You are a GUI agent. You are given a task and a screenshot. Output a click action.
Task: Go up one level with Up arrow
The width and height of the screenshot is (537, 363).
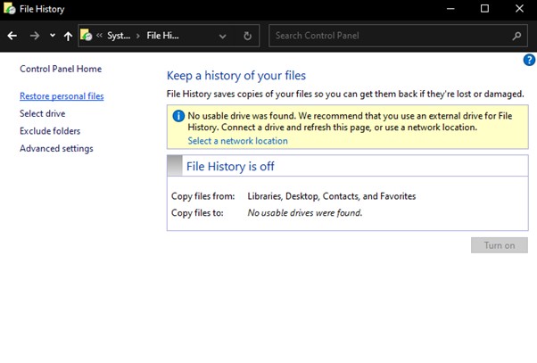tap(68, 37)
